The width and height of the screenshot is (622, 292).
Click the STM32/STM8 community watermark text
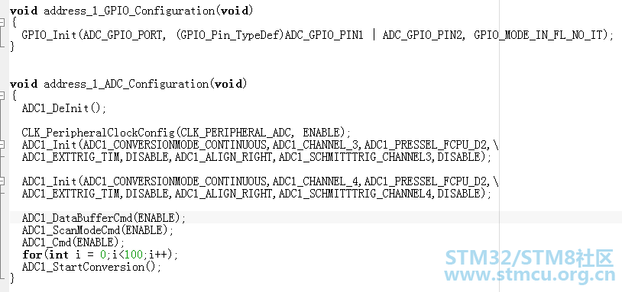click(x=530, y=258)
